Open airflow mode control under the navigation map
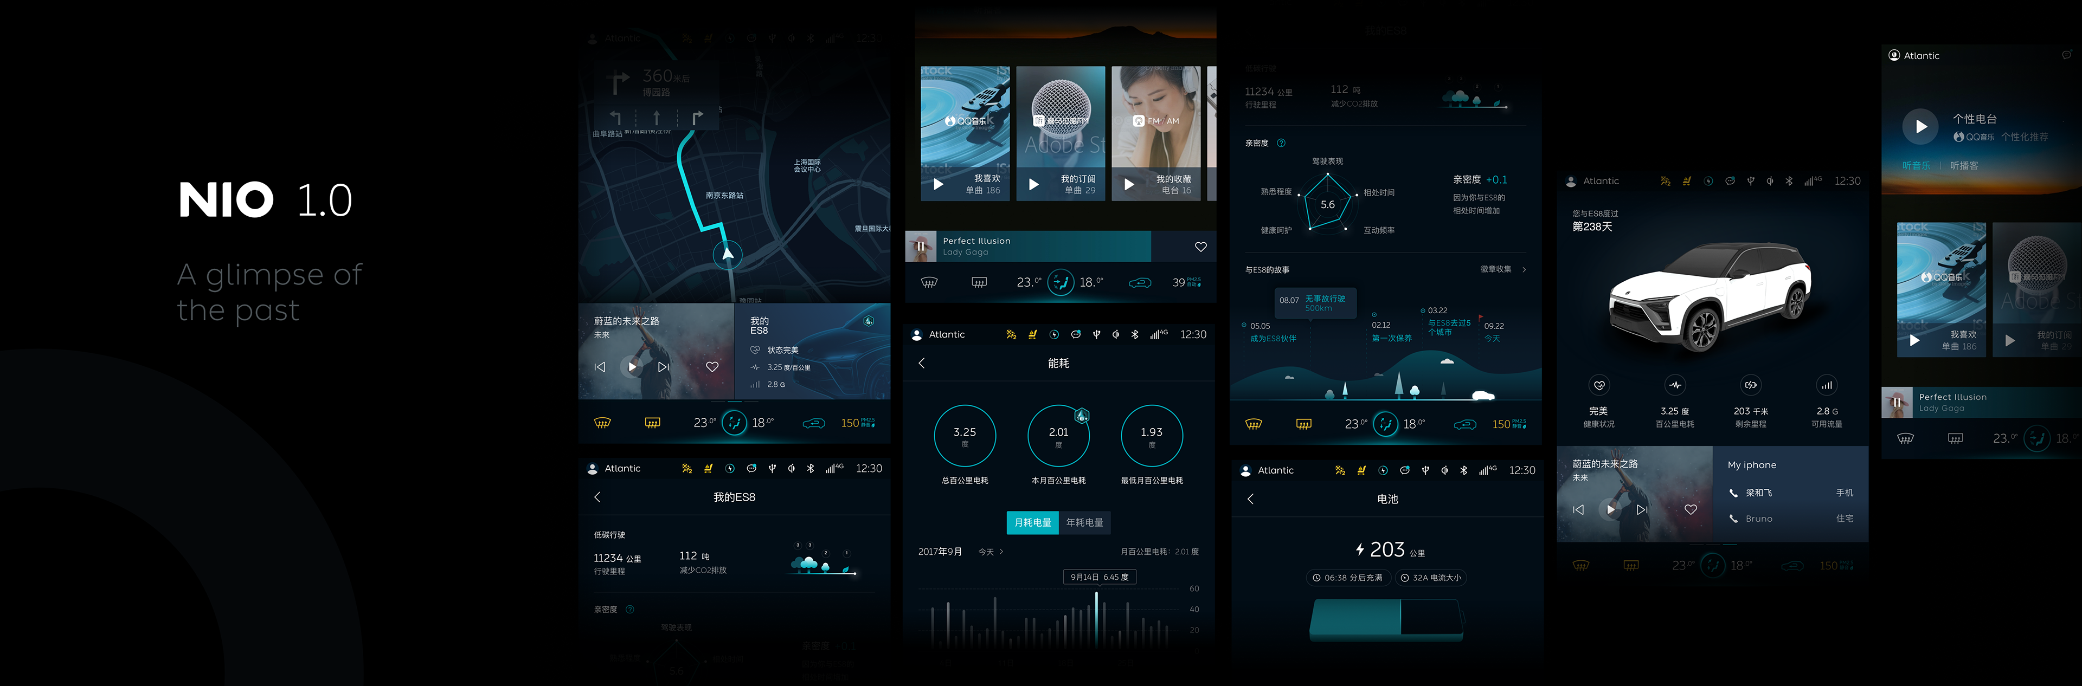Viewport: 2082px width, 686px height. pyautogui.click(x=734, y=423)
